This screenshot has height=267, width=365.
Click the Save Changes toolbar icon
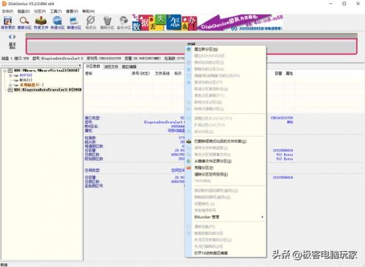(x=8, y=21)
